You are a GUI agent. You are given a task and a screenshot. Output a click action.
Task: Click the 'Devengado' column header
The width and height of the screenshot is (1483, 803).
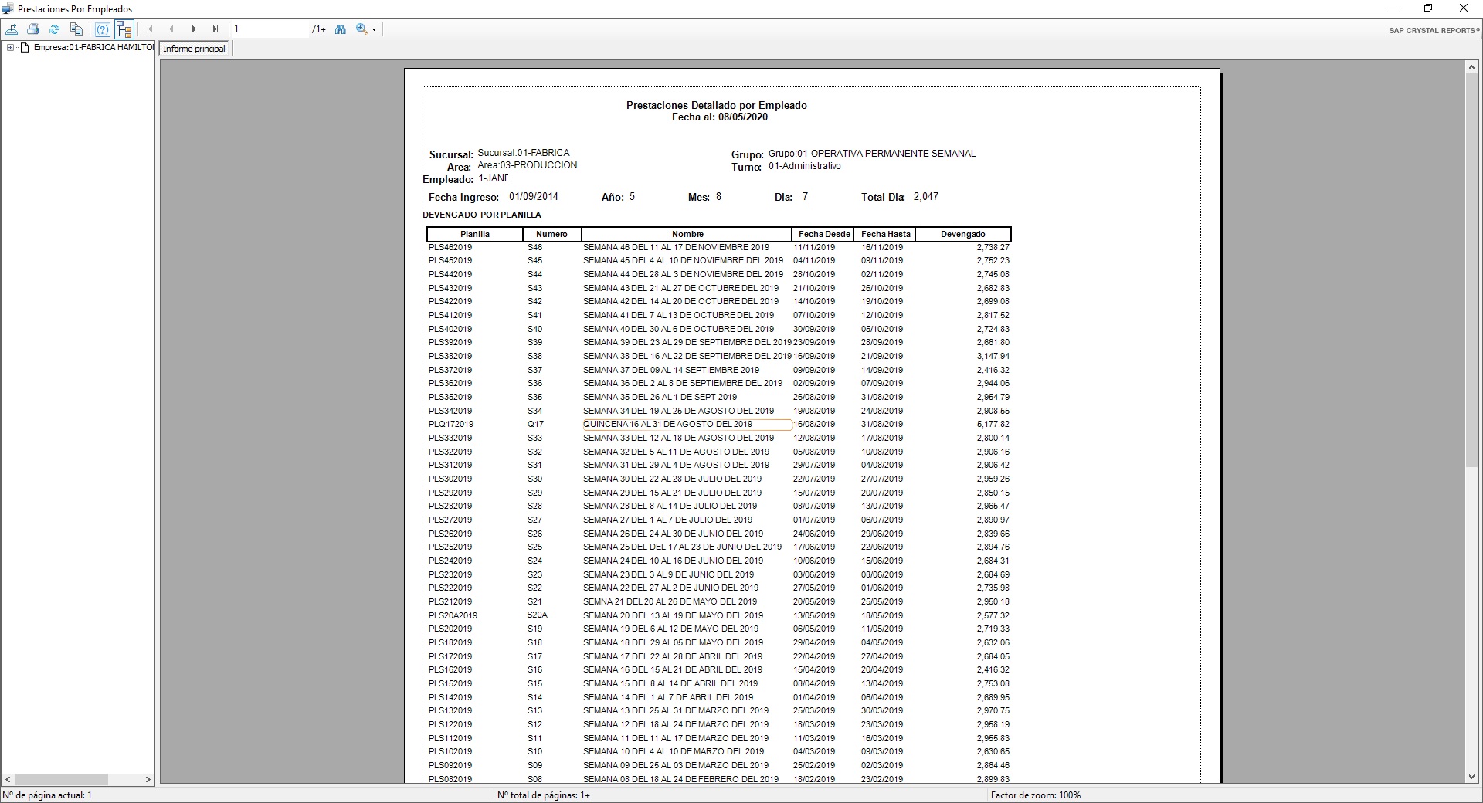[962, 234]
